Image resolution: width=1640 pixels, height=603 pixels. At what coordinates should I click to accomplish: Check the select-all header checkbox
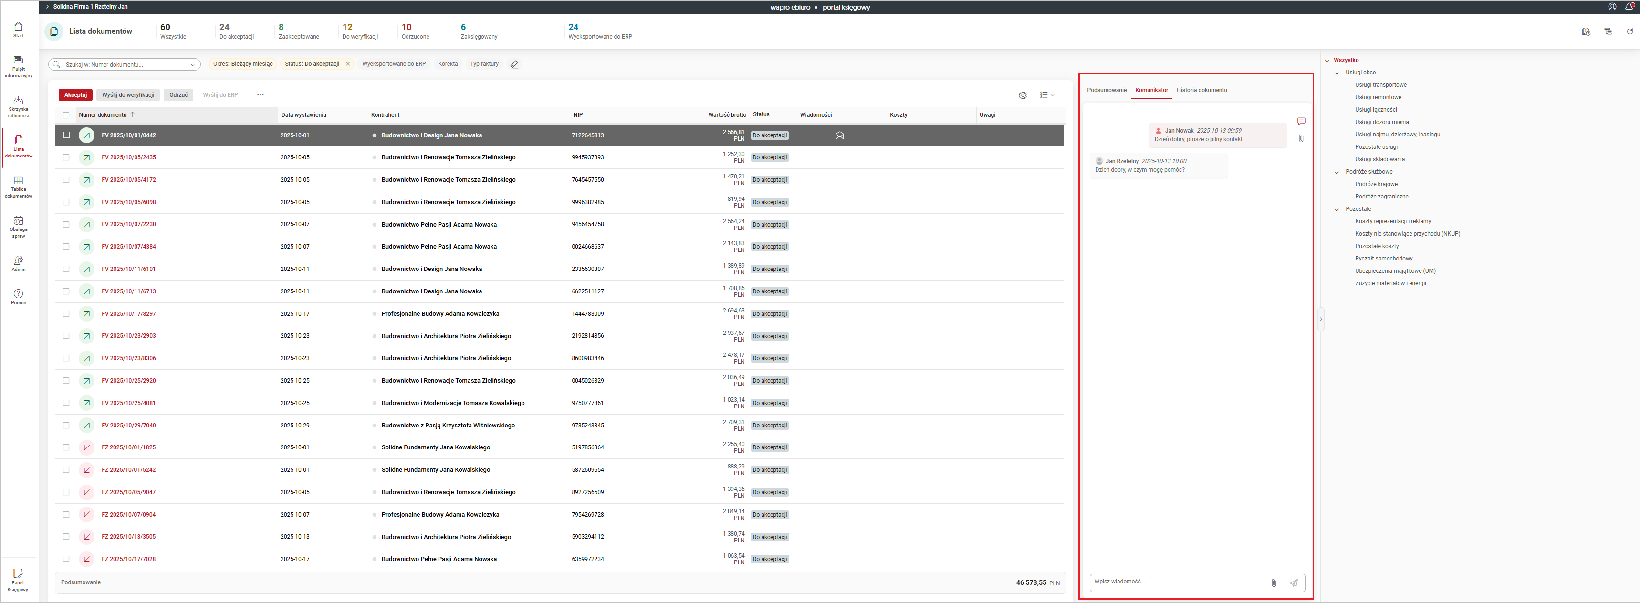(x=66, y=115)
